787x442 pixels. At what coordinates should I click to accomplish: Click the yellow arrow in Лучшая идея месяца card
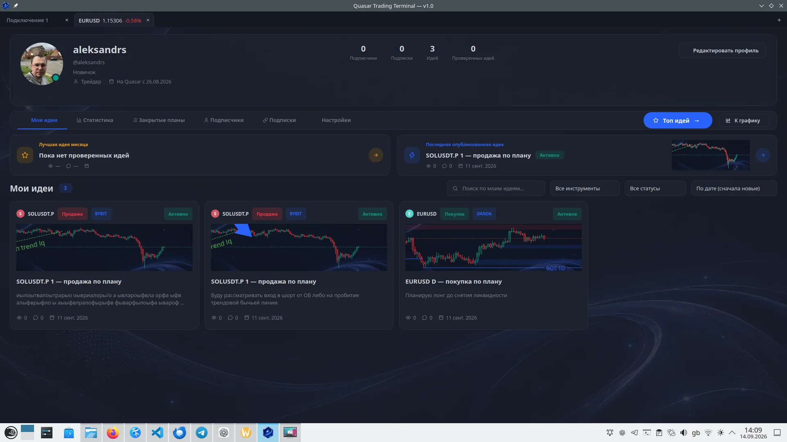point(376,156)
